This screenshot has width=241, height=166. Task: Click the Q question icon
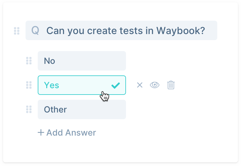[35, 31]
